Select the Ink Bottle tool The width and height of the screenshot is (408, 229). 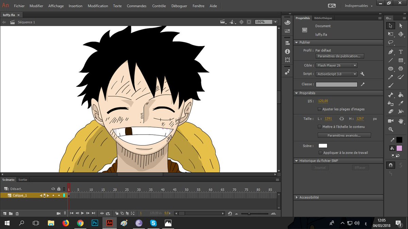coord(391,103)
